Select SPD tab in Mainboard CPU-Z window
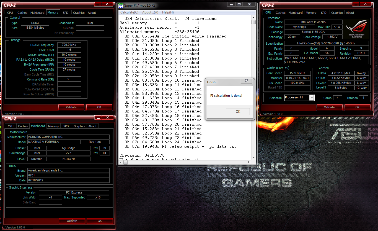 pyautogui.click(x=66, y=126)
